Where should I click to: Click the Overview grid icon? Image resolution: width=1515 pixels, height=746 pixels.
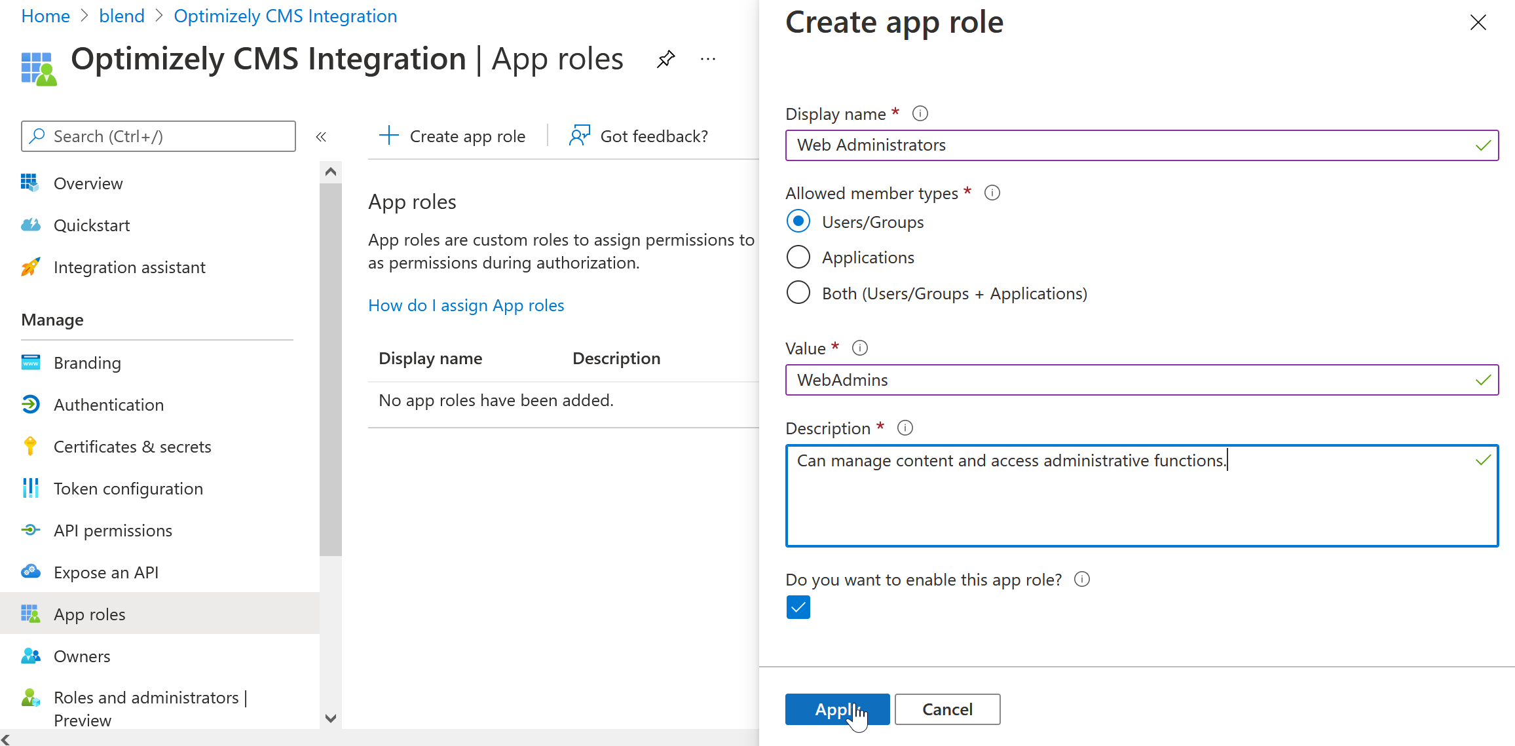click(30, 183)
